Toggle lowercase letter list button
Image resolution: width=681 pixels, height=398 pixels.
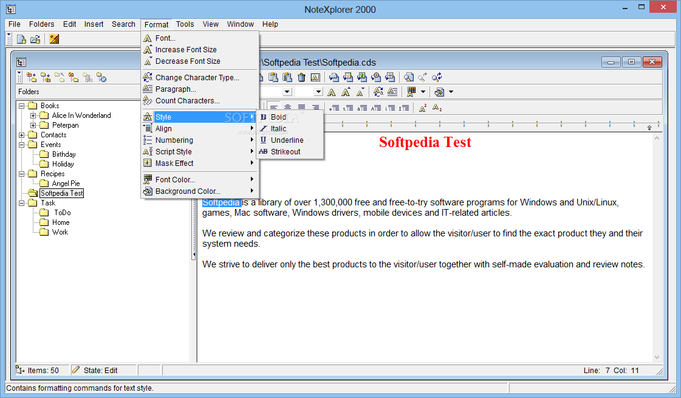[x=362, y=108]
